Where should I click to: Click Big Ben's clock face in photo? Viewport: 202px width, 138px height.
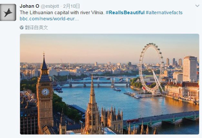pyautogui.click(x=45, y=92)
